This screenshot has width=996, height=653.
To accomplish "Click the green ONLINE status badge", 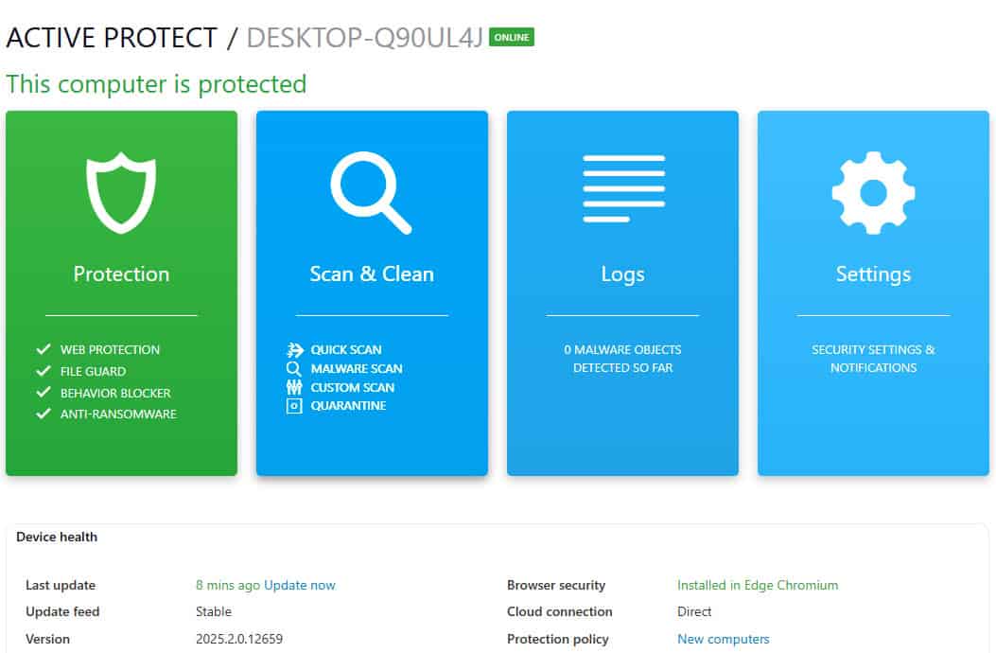I will pyautogui.click(x=512, y=38).
